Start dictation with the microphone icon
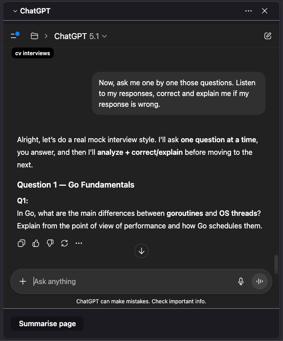This screenshot has height=341, width=283. click(x=241, y=281)
